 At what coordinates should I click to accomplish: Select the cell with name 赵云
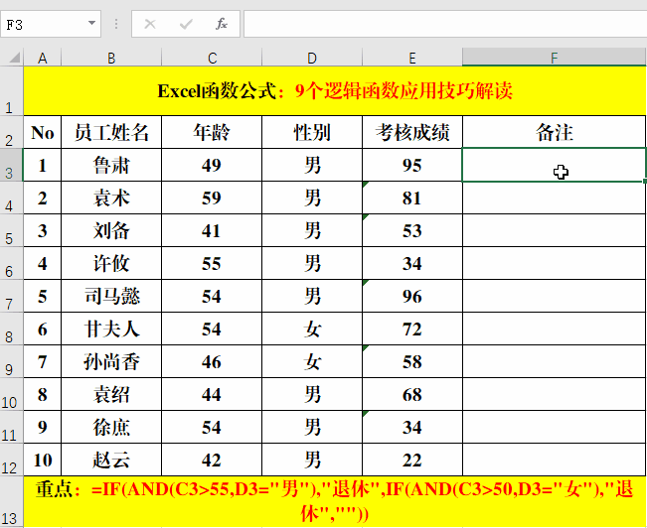click(x=111, y=460)
